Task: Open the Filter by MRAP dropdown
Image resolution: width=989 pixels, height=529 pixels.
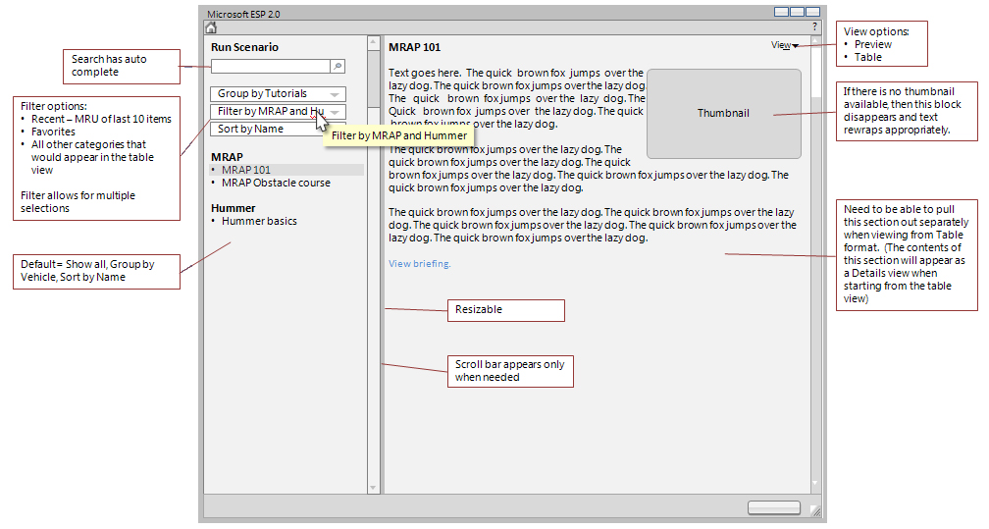Action: tap(279, 111)
